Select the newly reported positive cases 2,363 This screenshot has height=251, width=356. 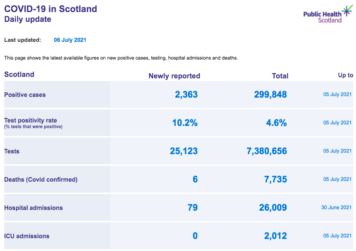pyautogui.click(x=186, y=95)
